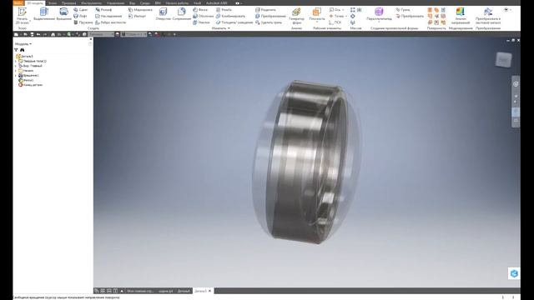Open the Модель browser dropdown
Screen dimensions: 534x300
pyautogui.click(x=23, y=44)
